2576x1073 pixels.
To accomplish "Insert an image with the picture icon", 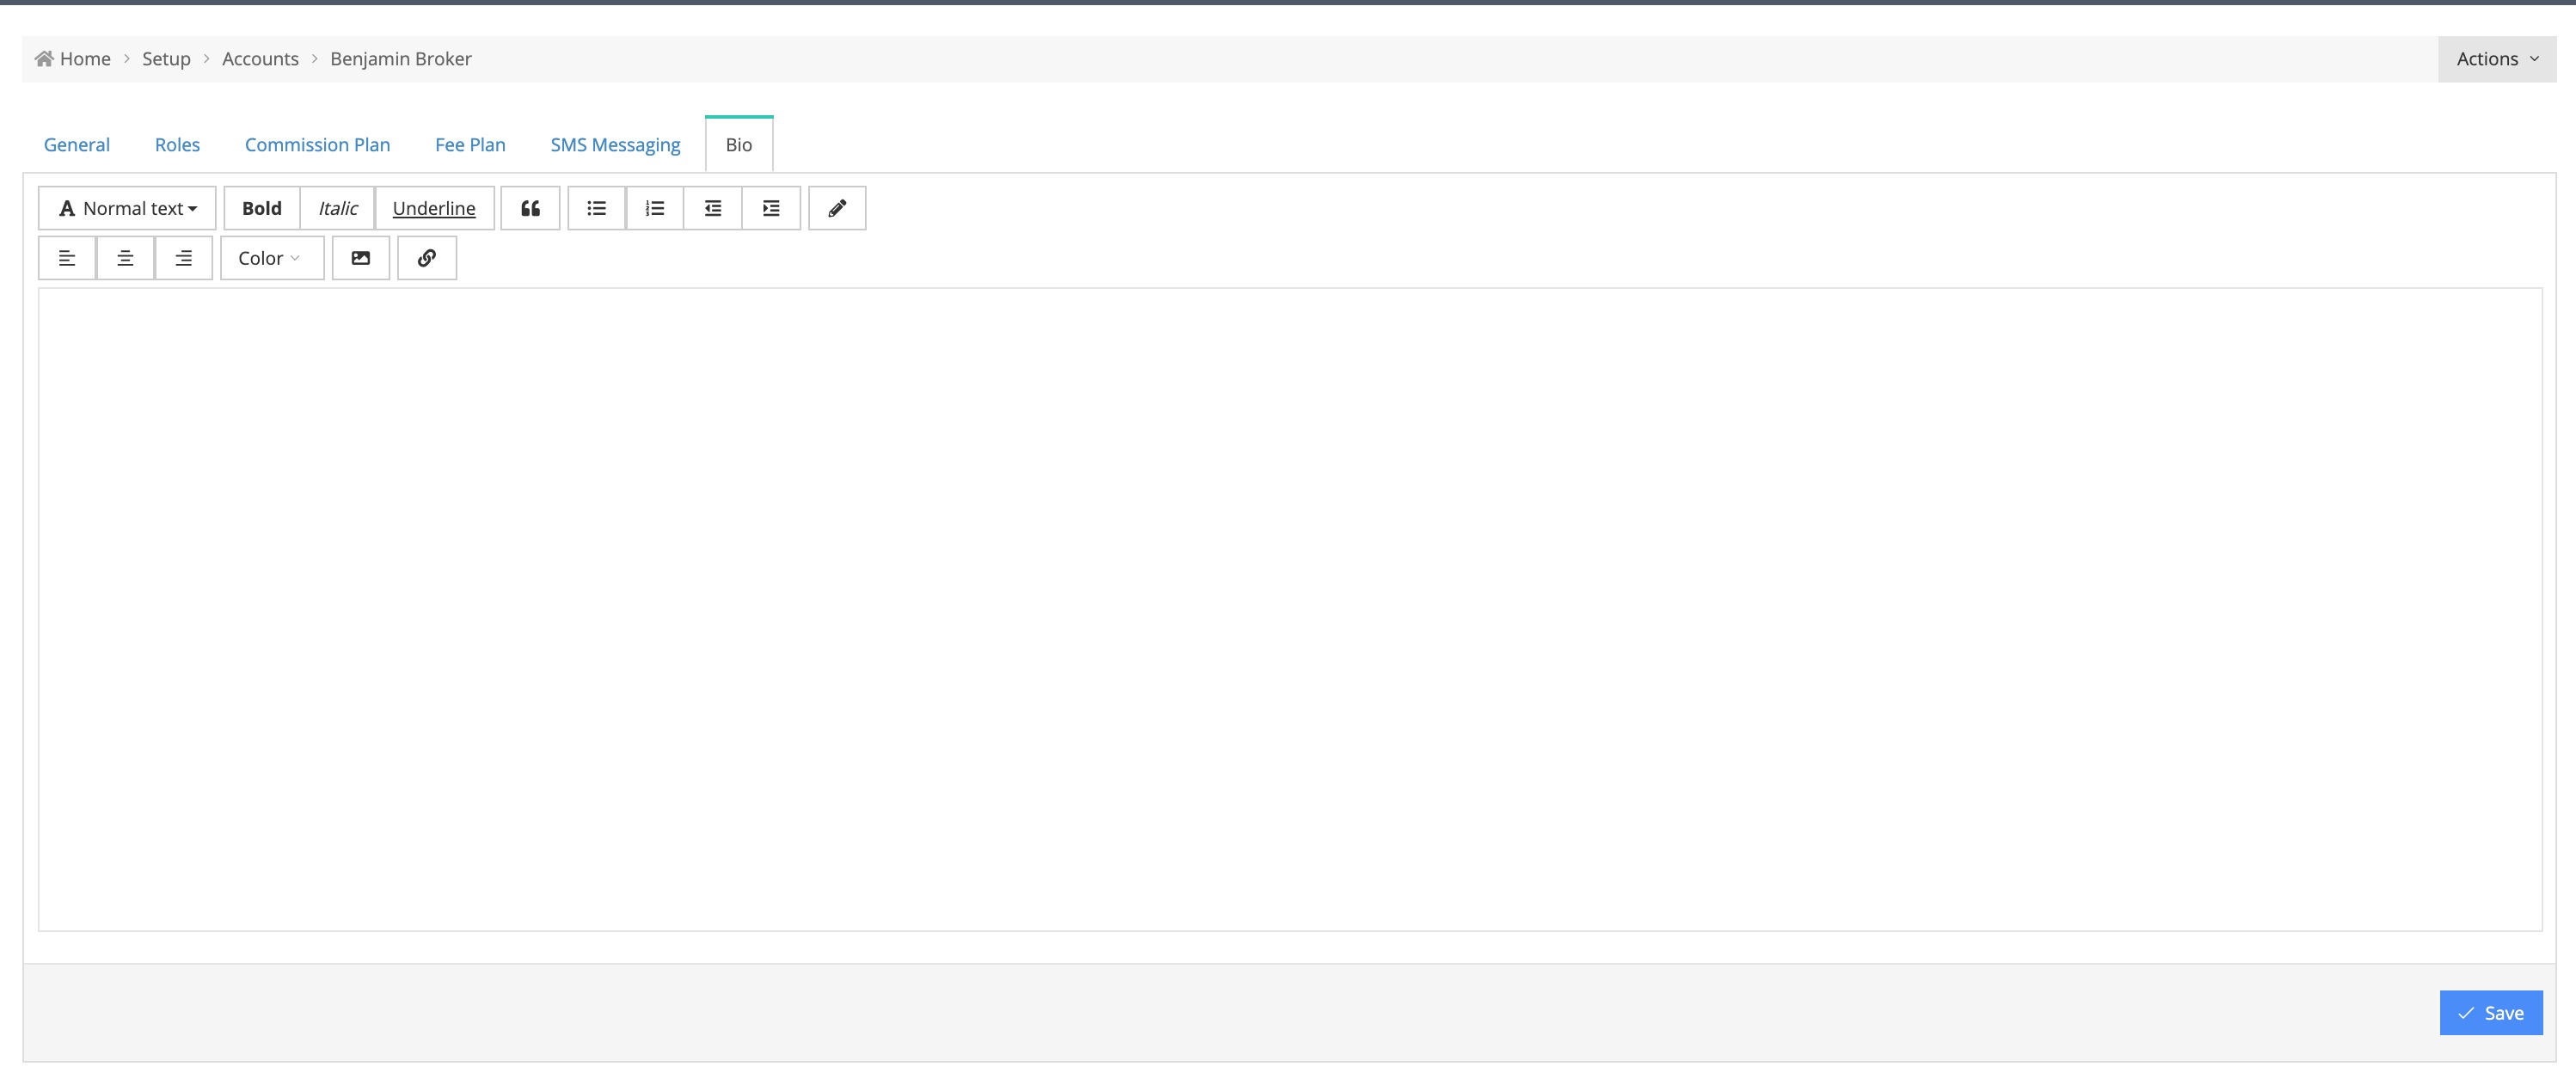I will click(361, 258).
